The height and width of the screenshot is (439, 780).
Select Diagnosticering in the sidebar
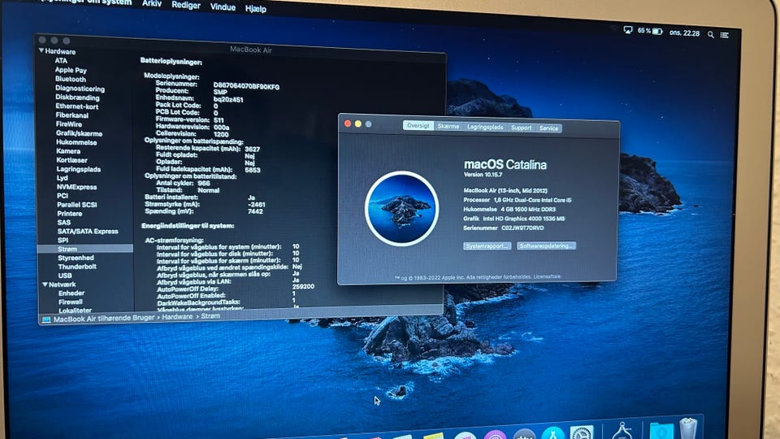(80, 88)
